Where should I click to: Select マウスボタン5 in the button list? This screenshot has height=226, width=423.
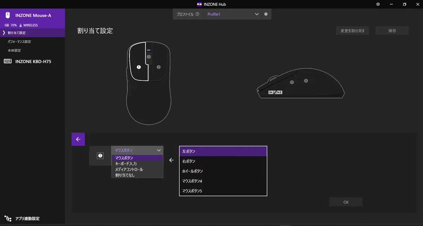tap(223, 191)
